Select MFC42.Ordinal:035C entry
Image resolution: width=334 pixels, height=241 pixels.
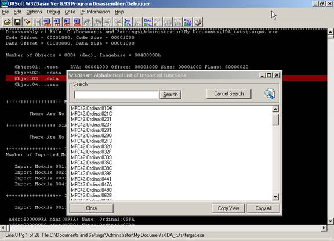92,163
